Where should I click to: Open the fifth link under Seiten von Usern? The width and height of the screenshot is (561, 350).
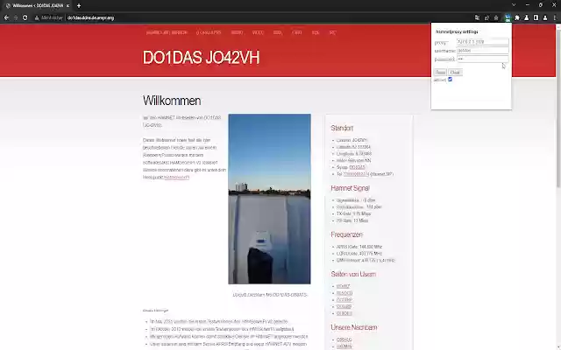click(x=344, y=313)
